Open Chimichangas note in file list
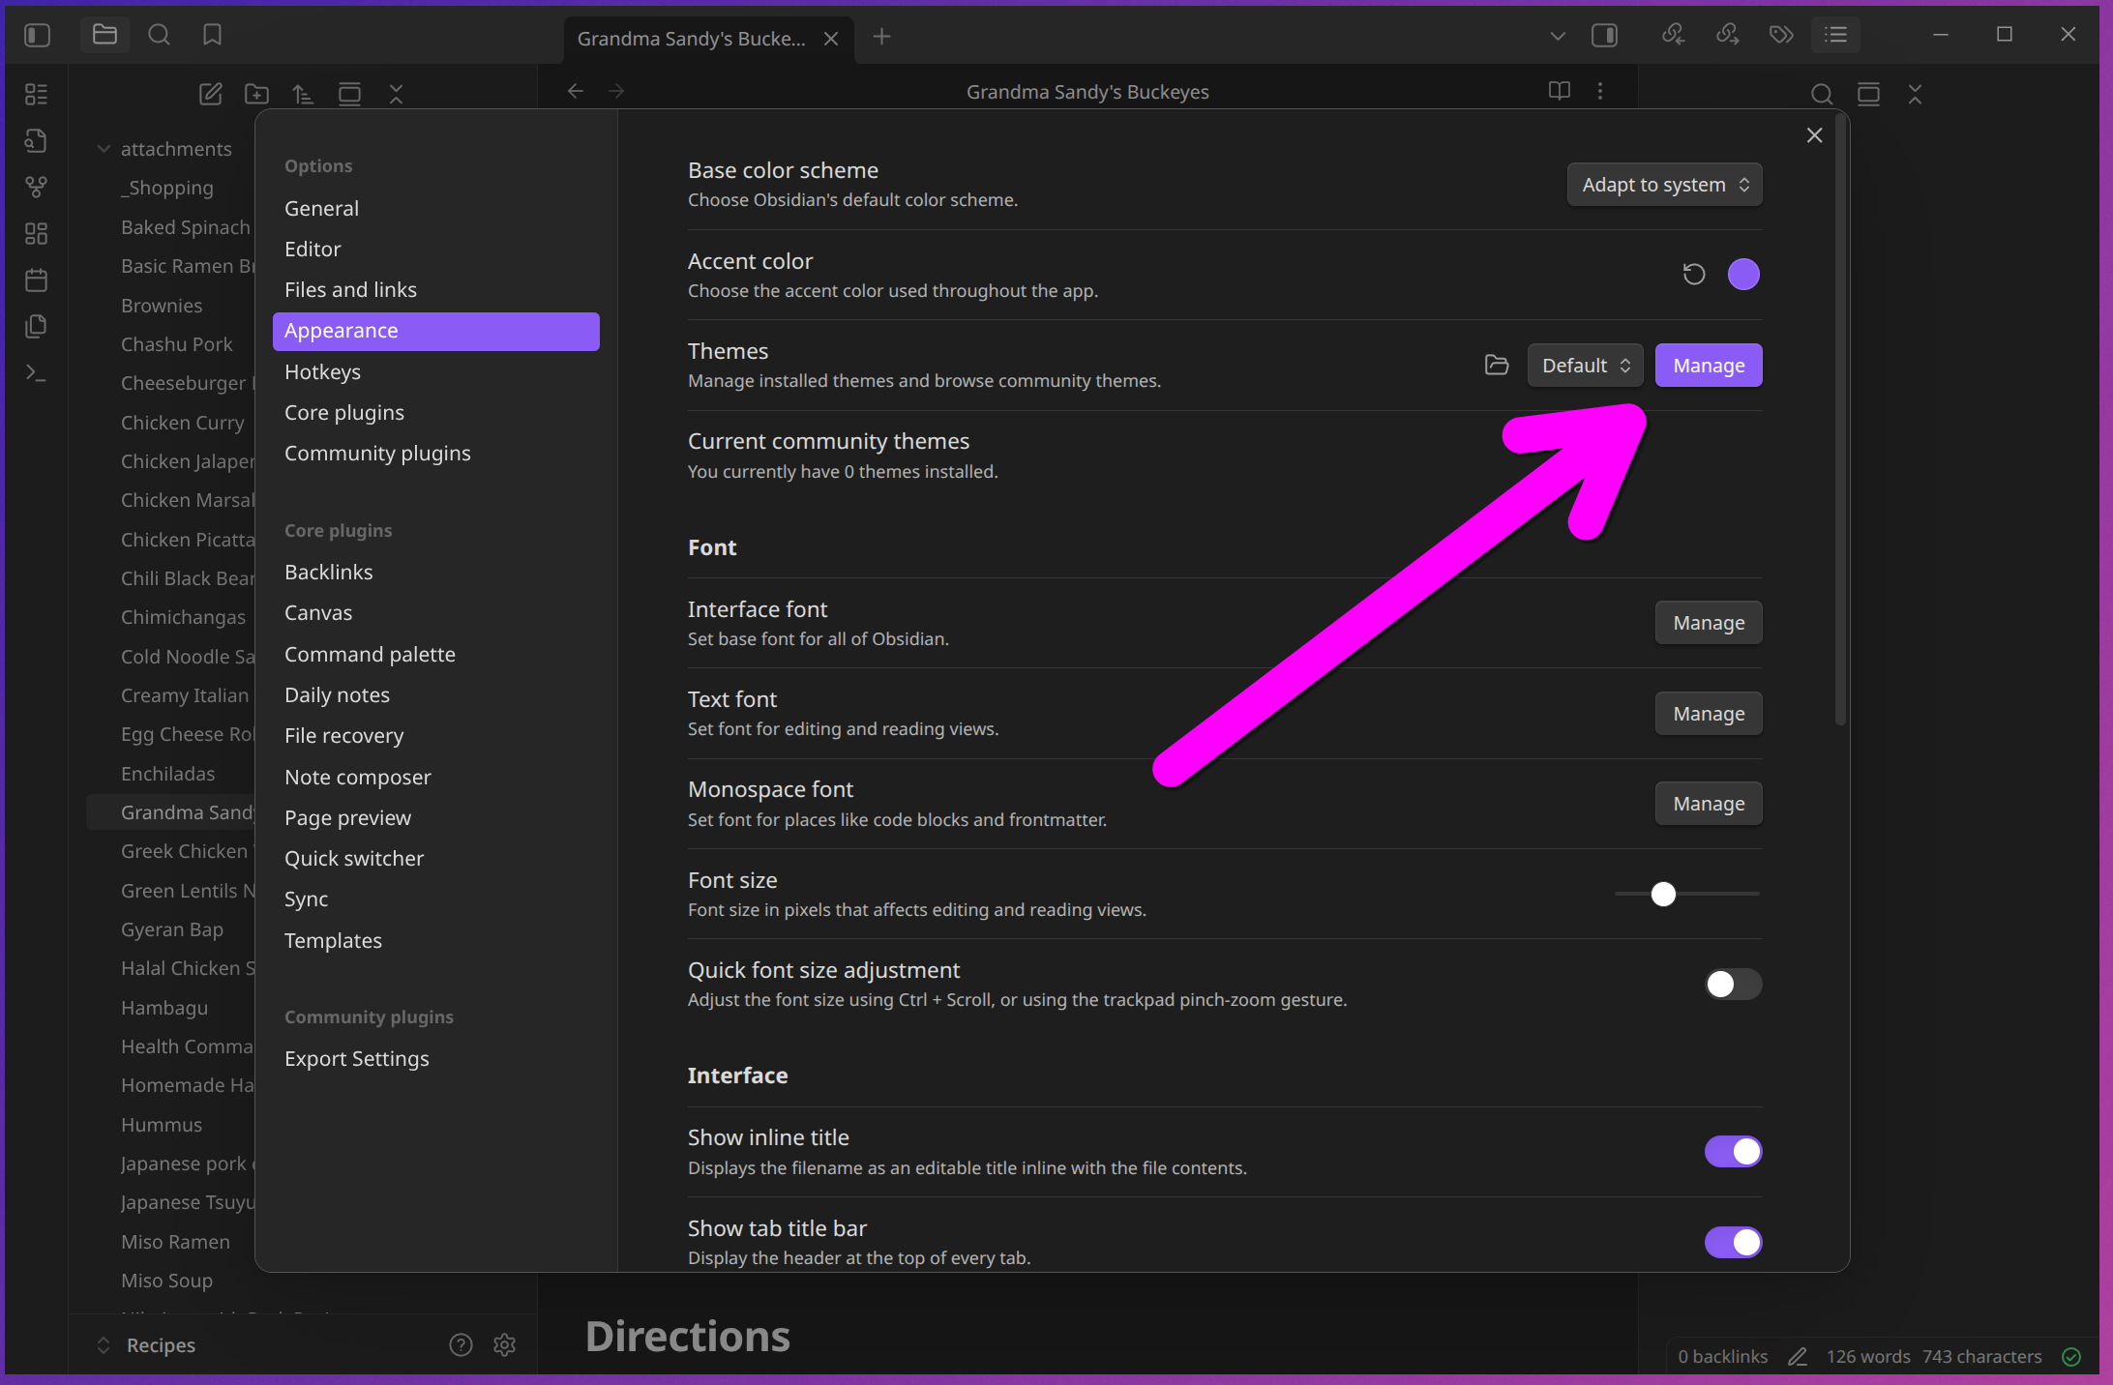This screenshot has height=1385, width=2113. click(183, 617)
